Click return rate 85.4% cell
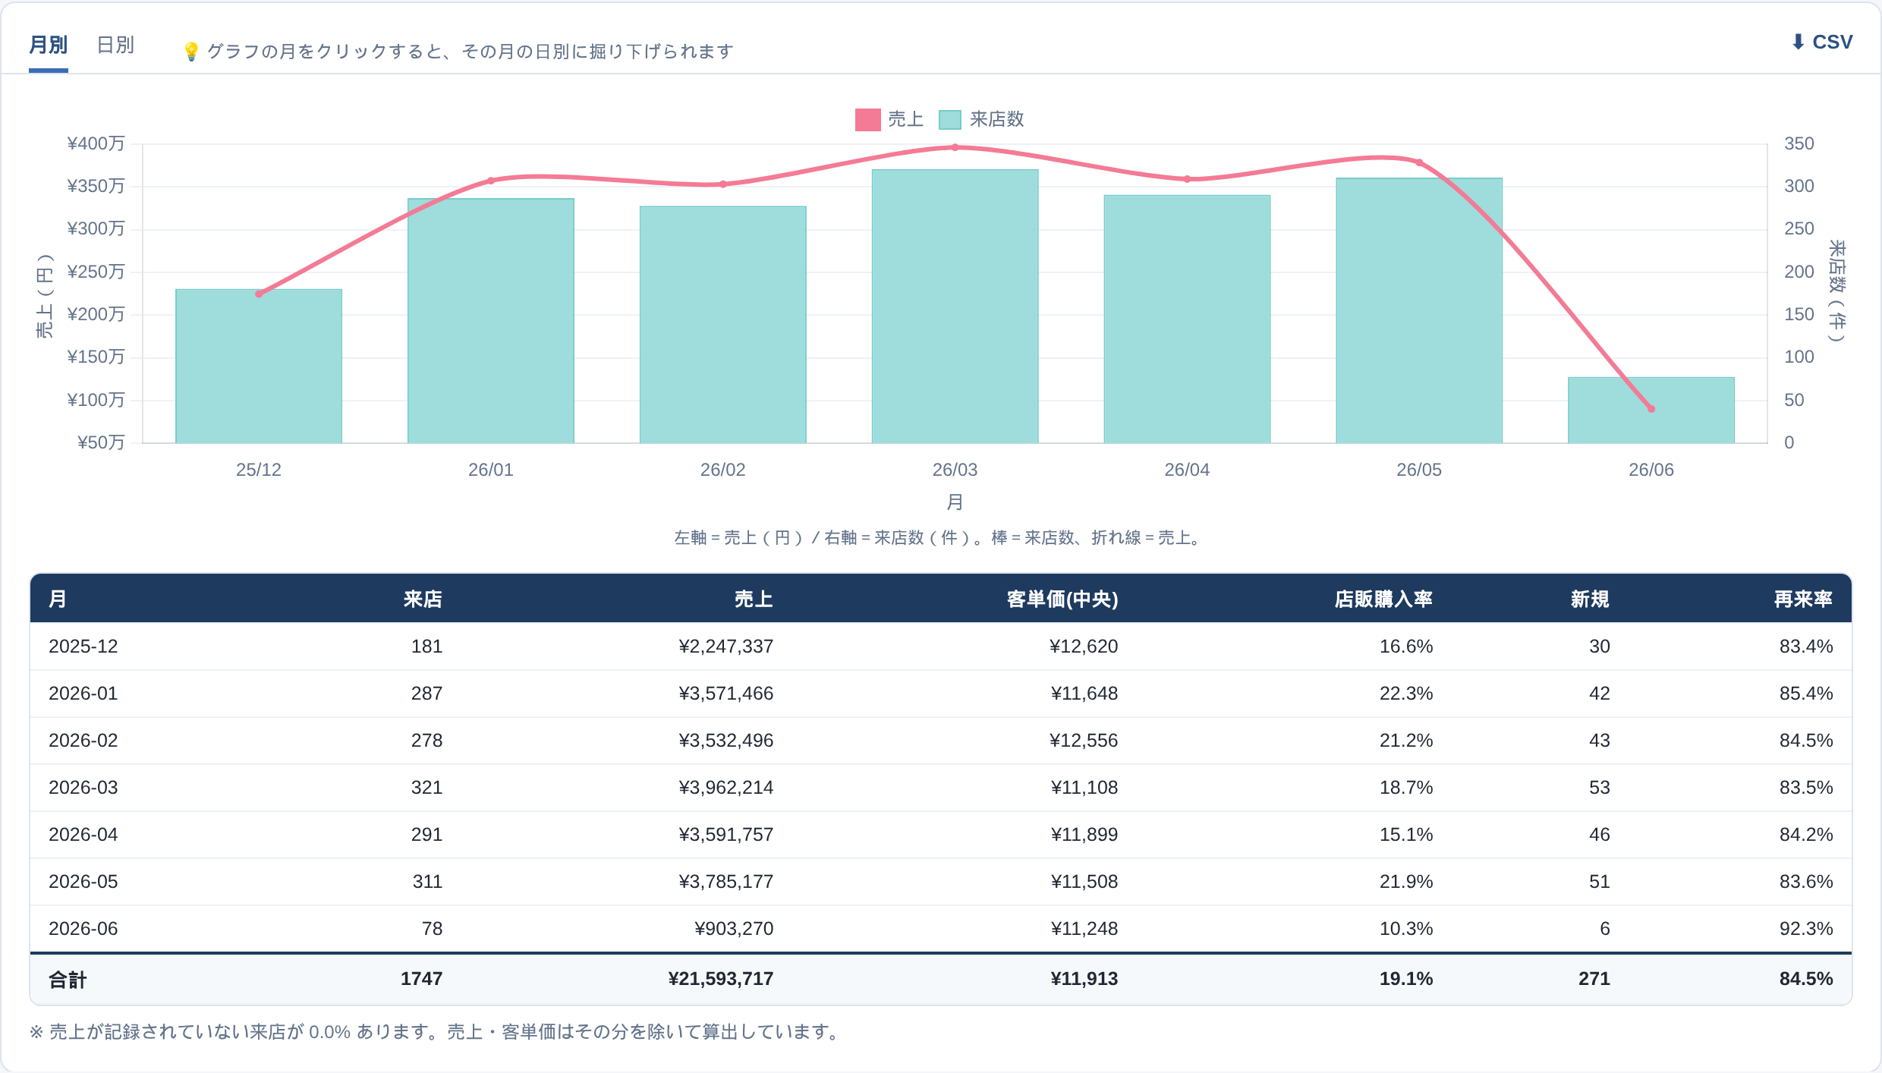The width and height of the screenshot is (1882, 1073). (x=1806, y=694)
